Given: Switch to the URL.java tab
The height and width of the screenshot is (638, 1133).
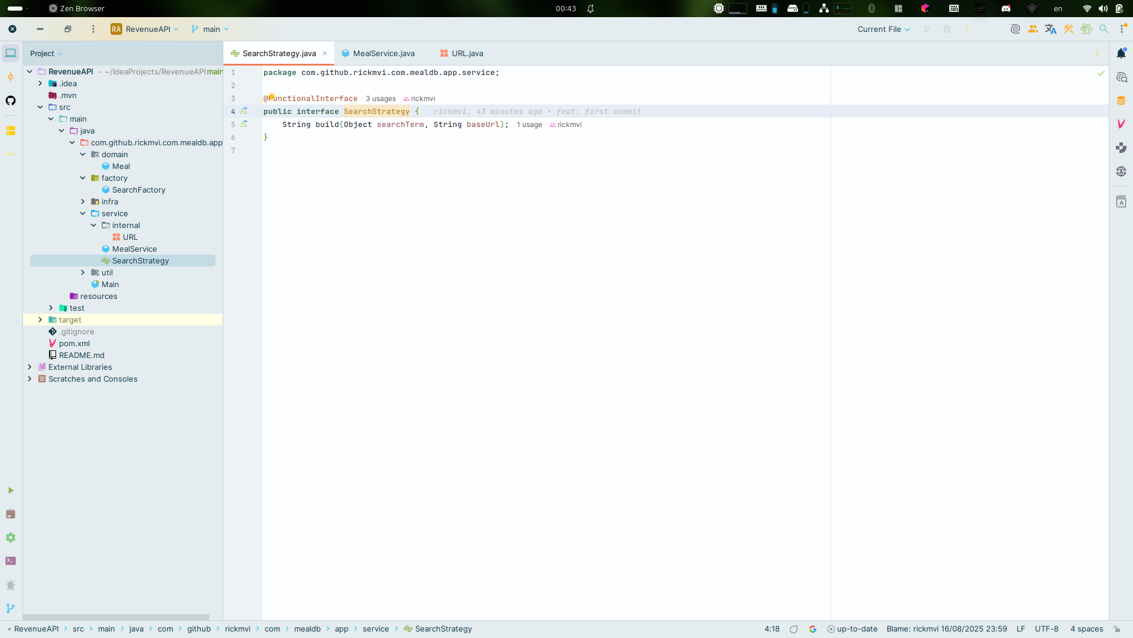Looking at the screenshot, I should (461, 53).
